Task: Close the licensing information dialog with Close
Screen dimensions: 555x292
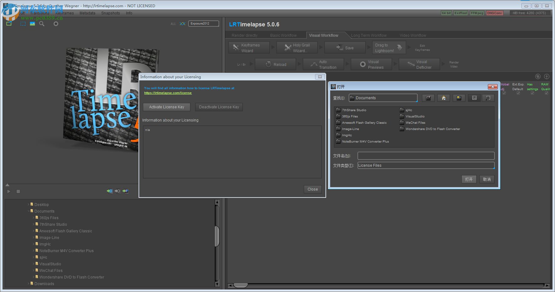Action: [313, 189]
